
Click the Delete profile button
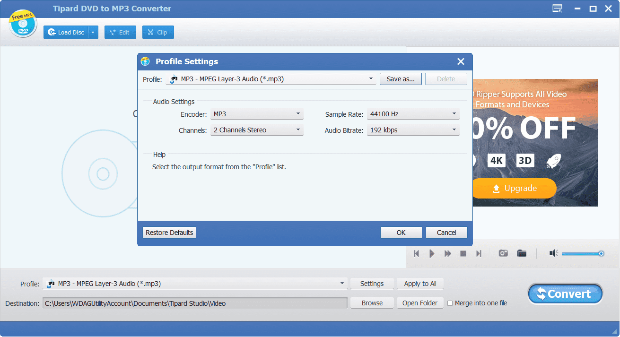pyautogui.click(x=446, y=79)
